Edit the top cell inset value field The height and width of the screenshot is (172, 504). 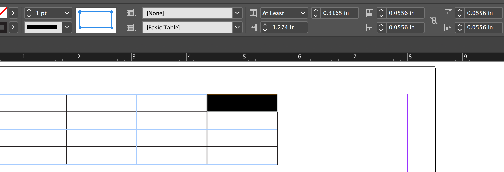405,13
